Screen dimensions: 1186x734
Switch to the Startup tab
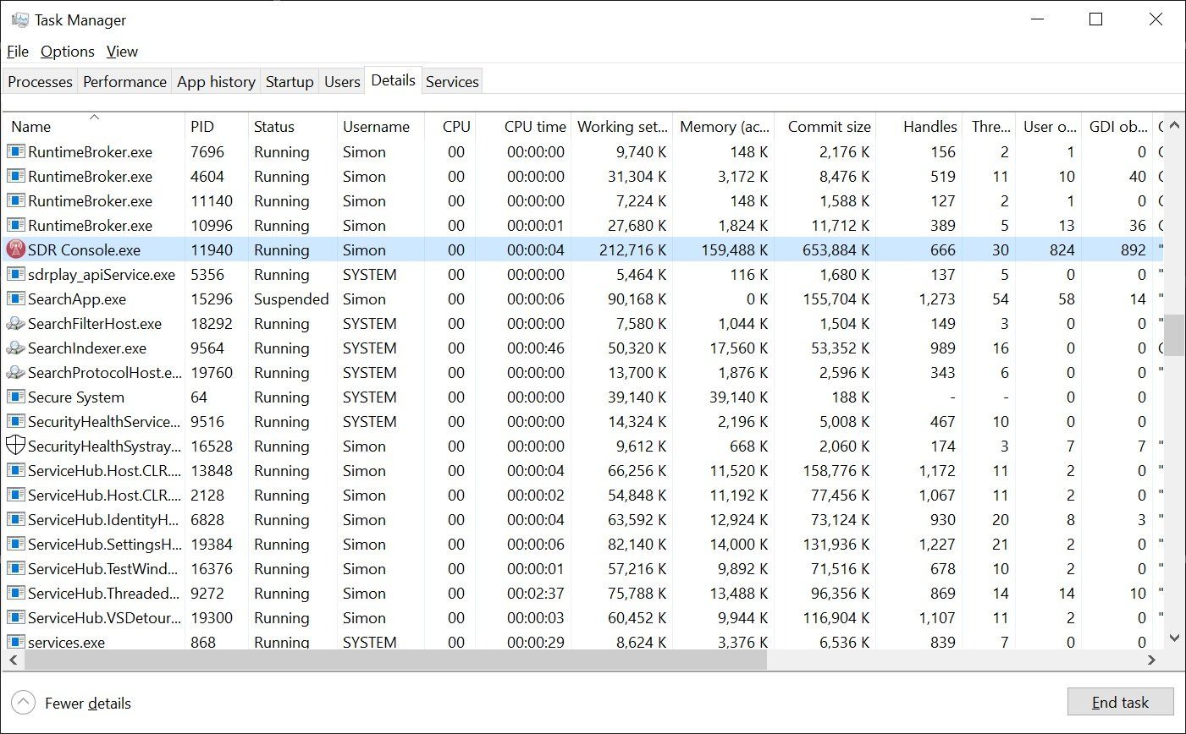290,82
